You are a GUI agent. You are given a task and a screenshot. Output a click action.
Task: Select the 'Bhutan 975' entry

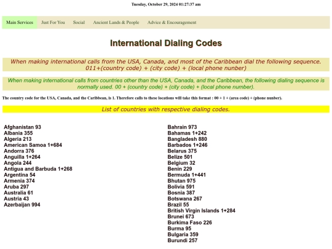coord(181,181)
